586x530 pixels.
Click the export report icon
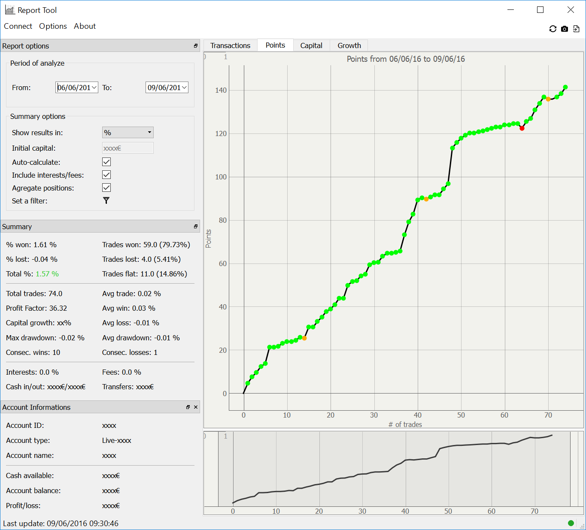576,29
